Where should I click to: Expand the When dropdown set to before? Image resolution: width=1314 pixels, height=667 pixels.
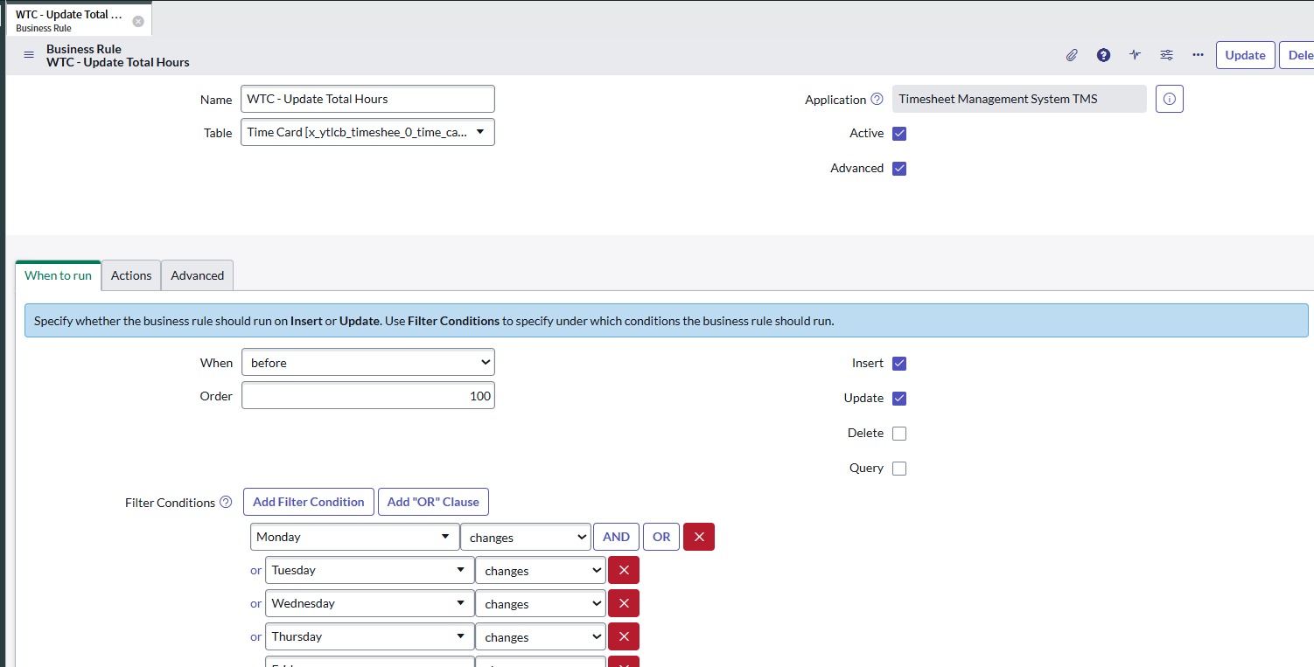coord(367,363)
